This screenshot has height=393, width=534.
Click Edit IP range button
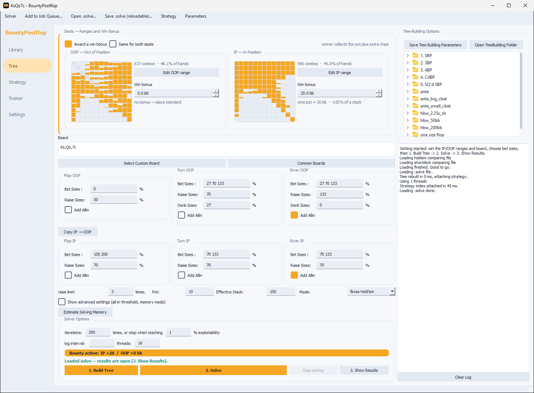[340, 72]
